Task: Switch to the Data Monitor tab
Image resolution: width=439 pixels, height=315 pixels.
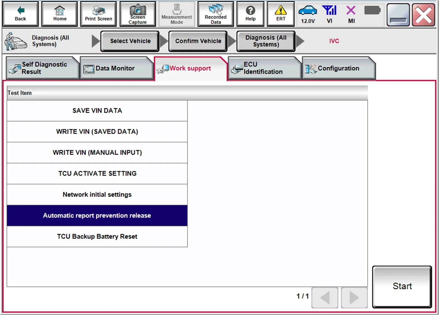Action: 116,68
